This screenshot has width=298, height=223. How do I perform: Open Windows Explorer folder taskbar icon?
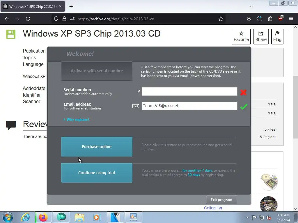coord(79,217)
